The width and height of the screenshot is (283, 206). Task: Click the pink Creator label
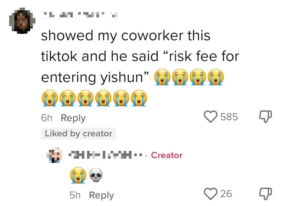pyautogui.click(x=167, y=155)
